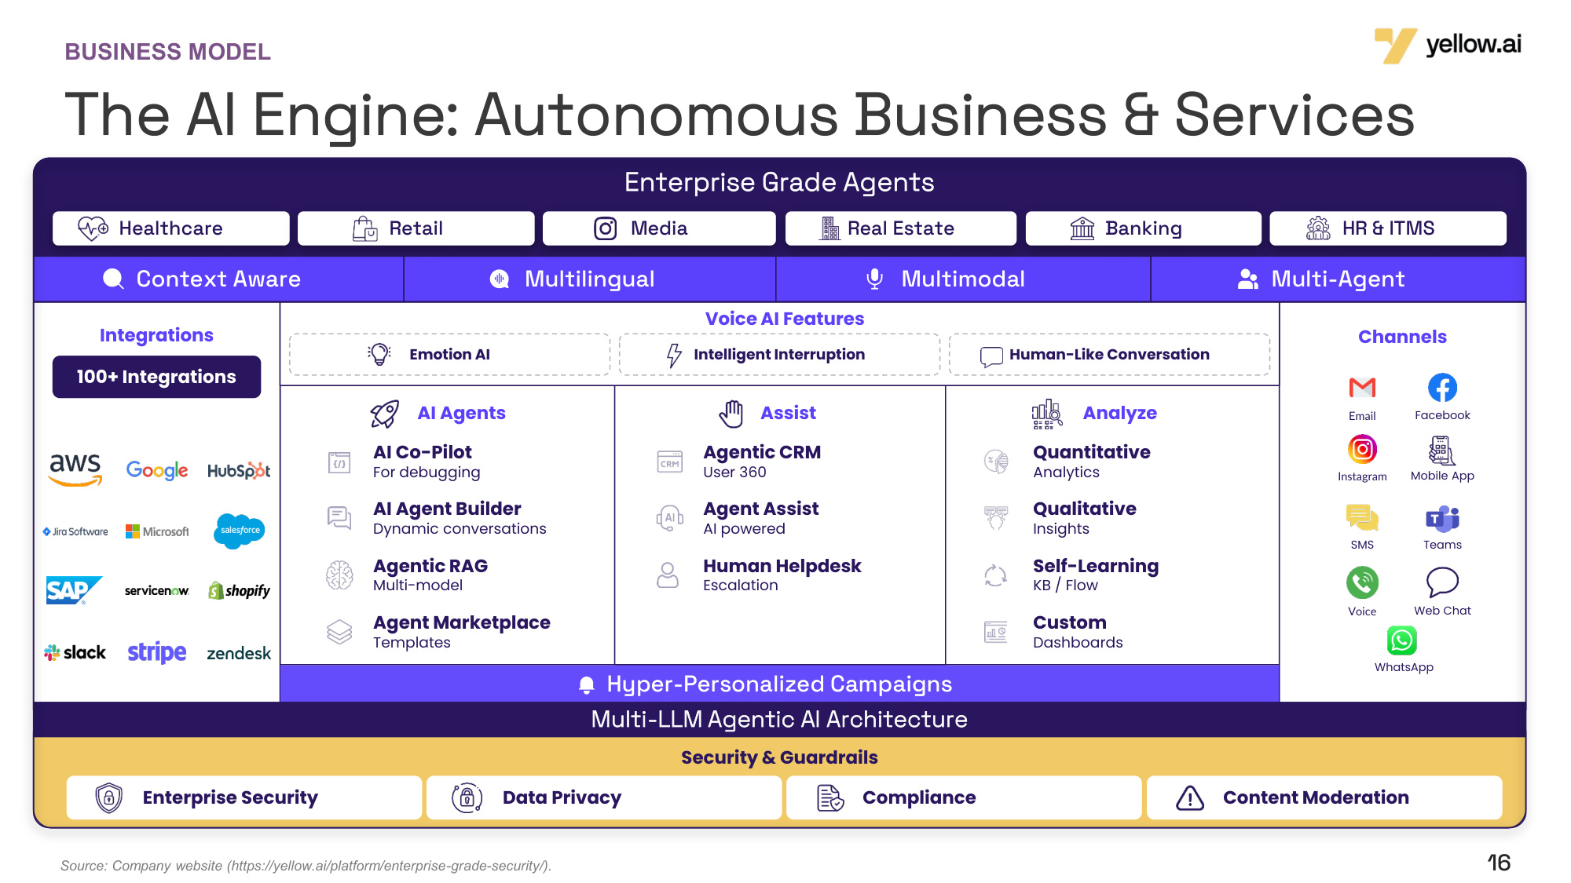Click the AWS integration logo
Screen dimensions: 1571x883
[75, 469]
